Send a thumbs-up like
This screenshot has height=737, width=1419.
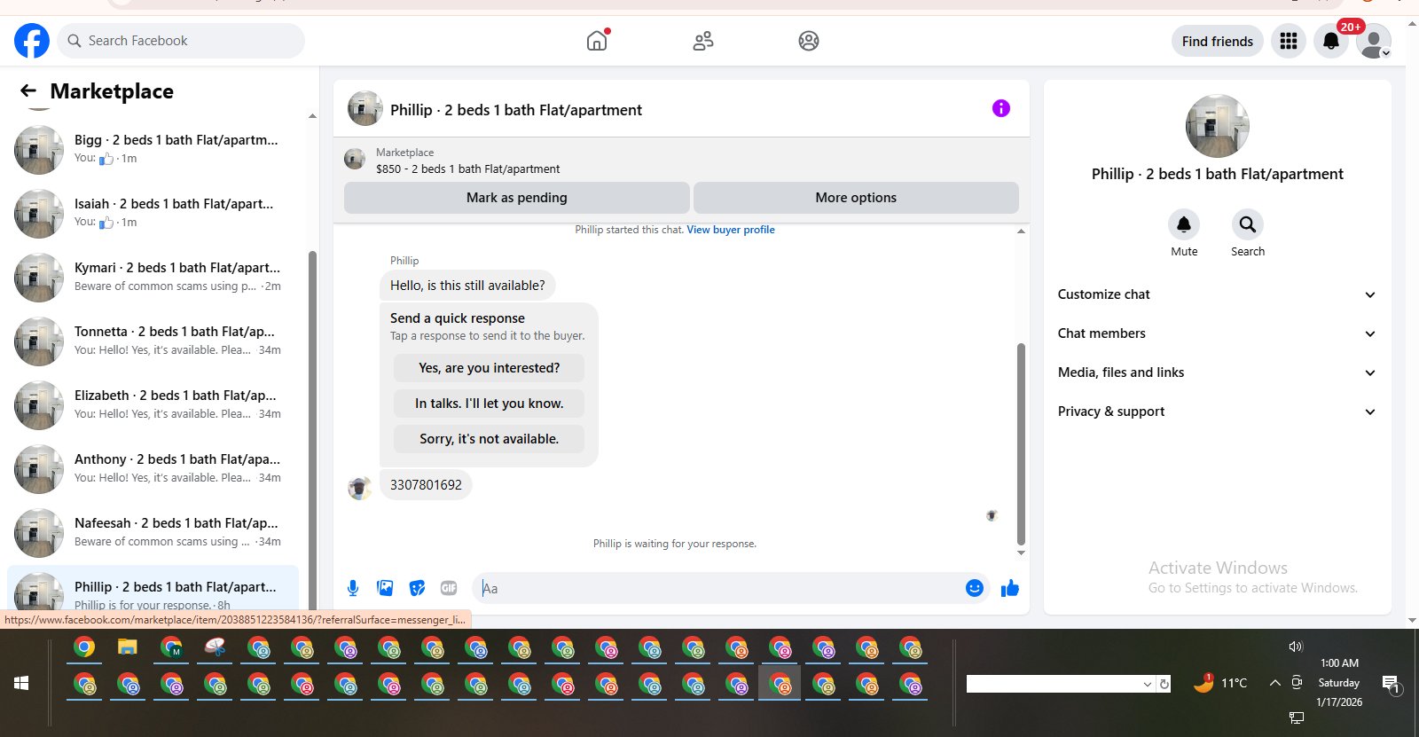(1010, 588)
